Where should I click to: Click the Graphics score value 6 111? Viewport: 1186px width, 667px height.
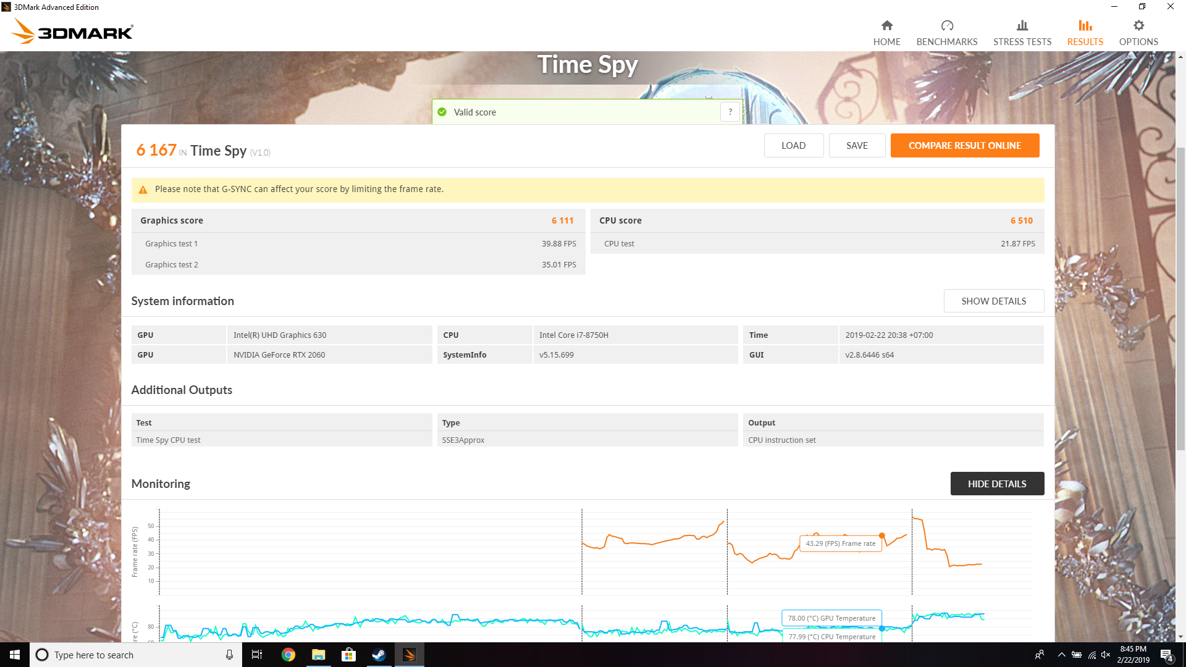coord(562,220)
